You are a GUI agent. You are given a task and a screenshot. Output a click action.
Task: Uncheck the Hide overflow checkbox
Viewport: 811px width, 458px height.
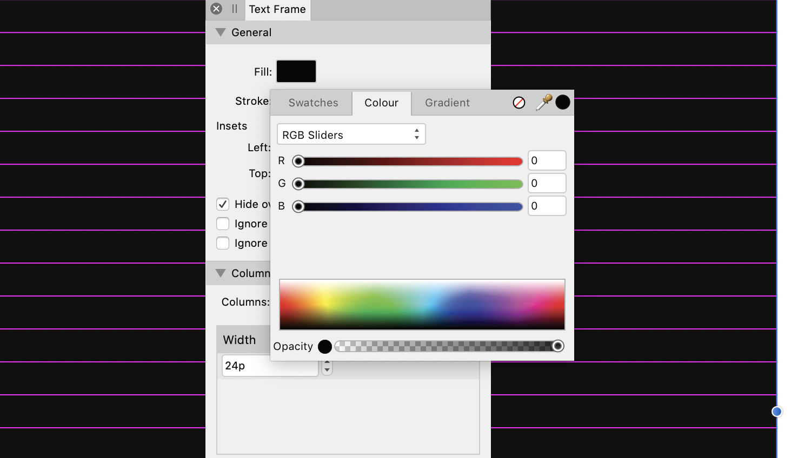pyautogui.click(x=223, y=204)
